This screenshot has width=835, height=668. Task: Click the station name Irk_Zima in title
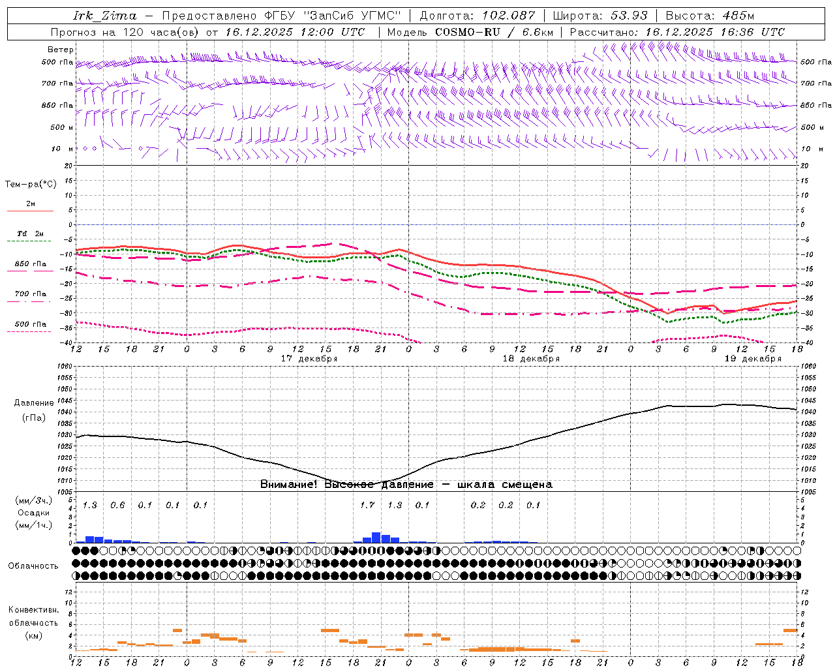click(x=105, y=16)
